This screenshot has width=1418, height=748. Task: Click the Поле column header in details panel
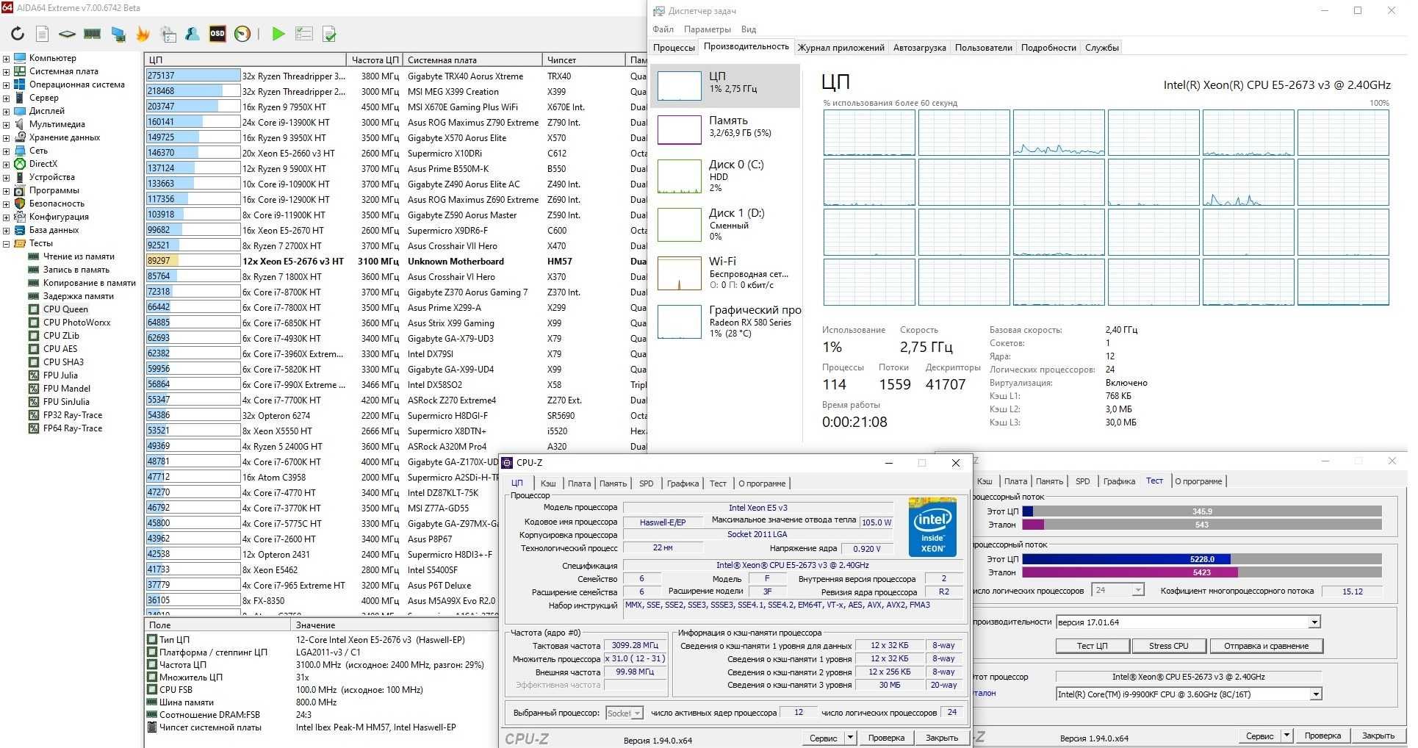tap(217, 625)
